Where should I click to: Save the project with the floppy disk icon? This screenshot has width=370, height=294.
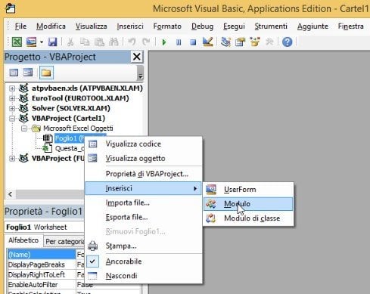(52, 42)
